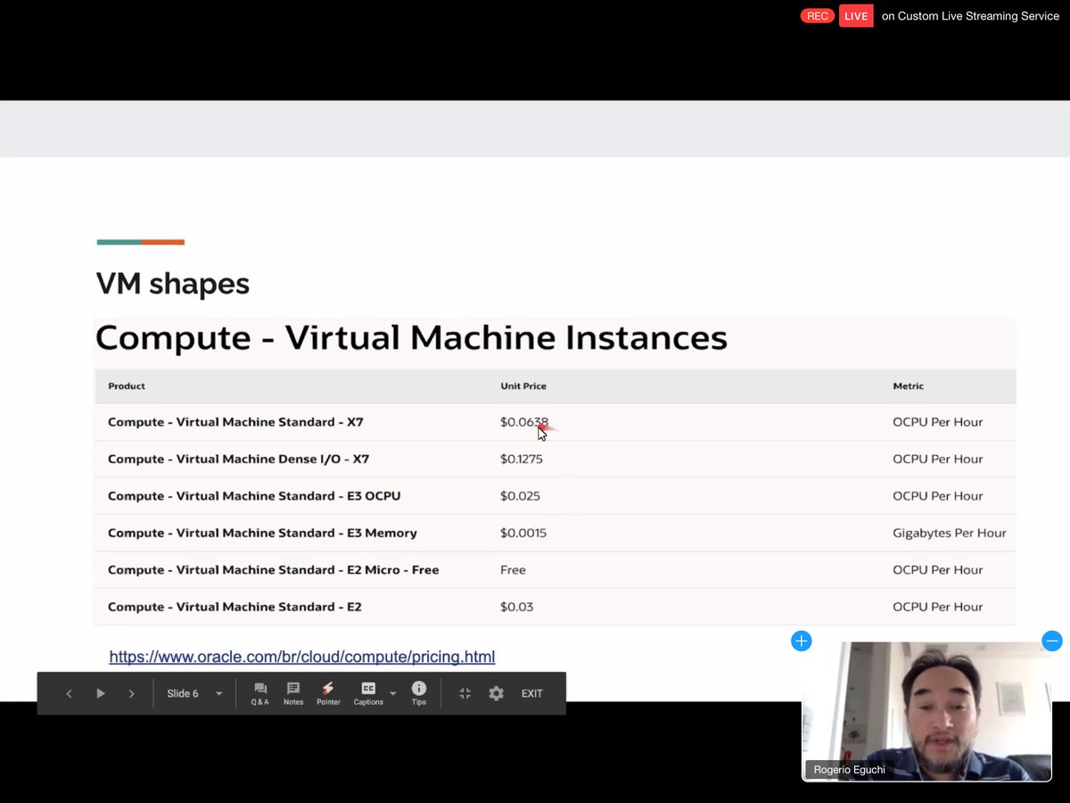Click the Metric column header
This screenshot has width=1070, height=803.
click(909, 386)
